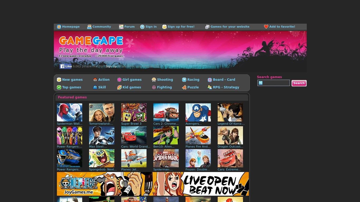Screen dimensions: 360x202
Task: Click the Homepage icon in top bar
Action: click(59, 27)
